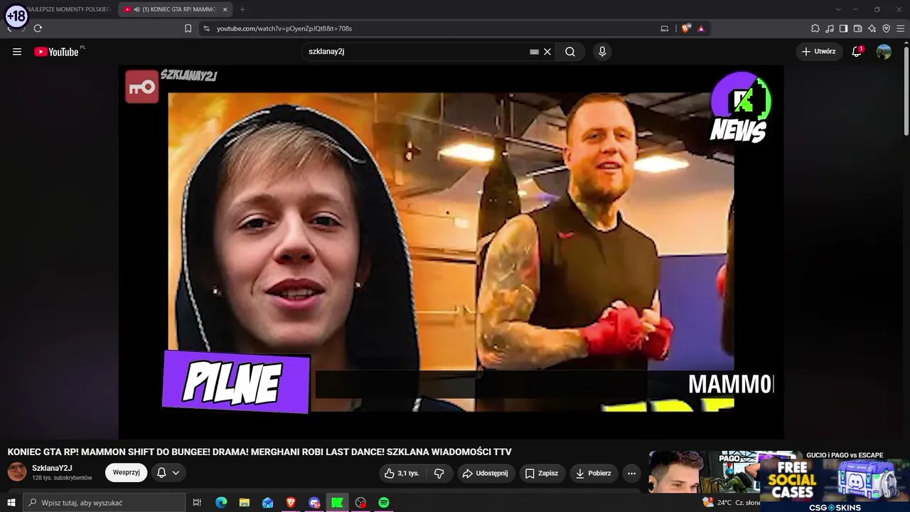Open more actions three-dot menu
The image size is (910, 512).
tap(631, 473)
